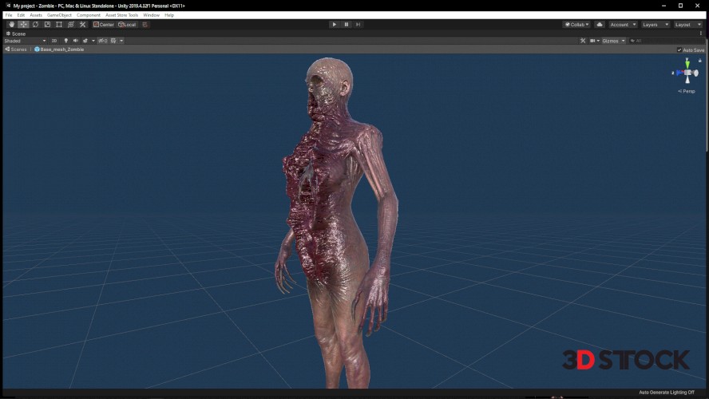This screenshot has width=709, height=399.
Task: Switch Persp projection label
Action: tap(687, 91)
